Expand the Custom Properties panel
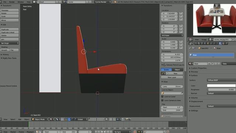The width and height of the screenshot is (236, 133). (x=198, y=68)
